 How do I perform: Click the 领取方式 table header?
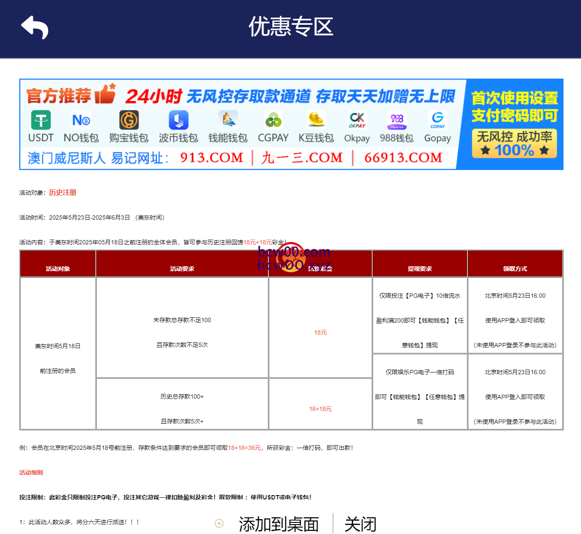coord(515,269)
